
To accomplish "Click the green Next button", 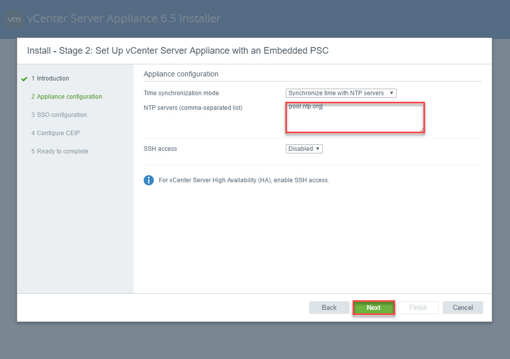I will pos(373,307).
